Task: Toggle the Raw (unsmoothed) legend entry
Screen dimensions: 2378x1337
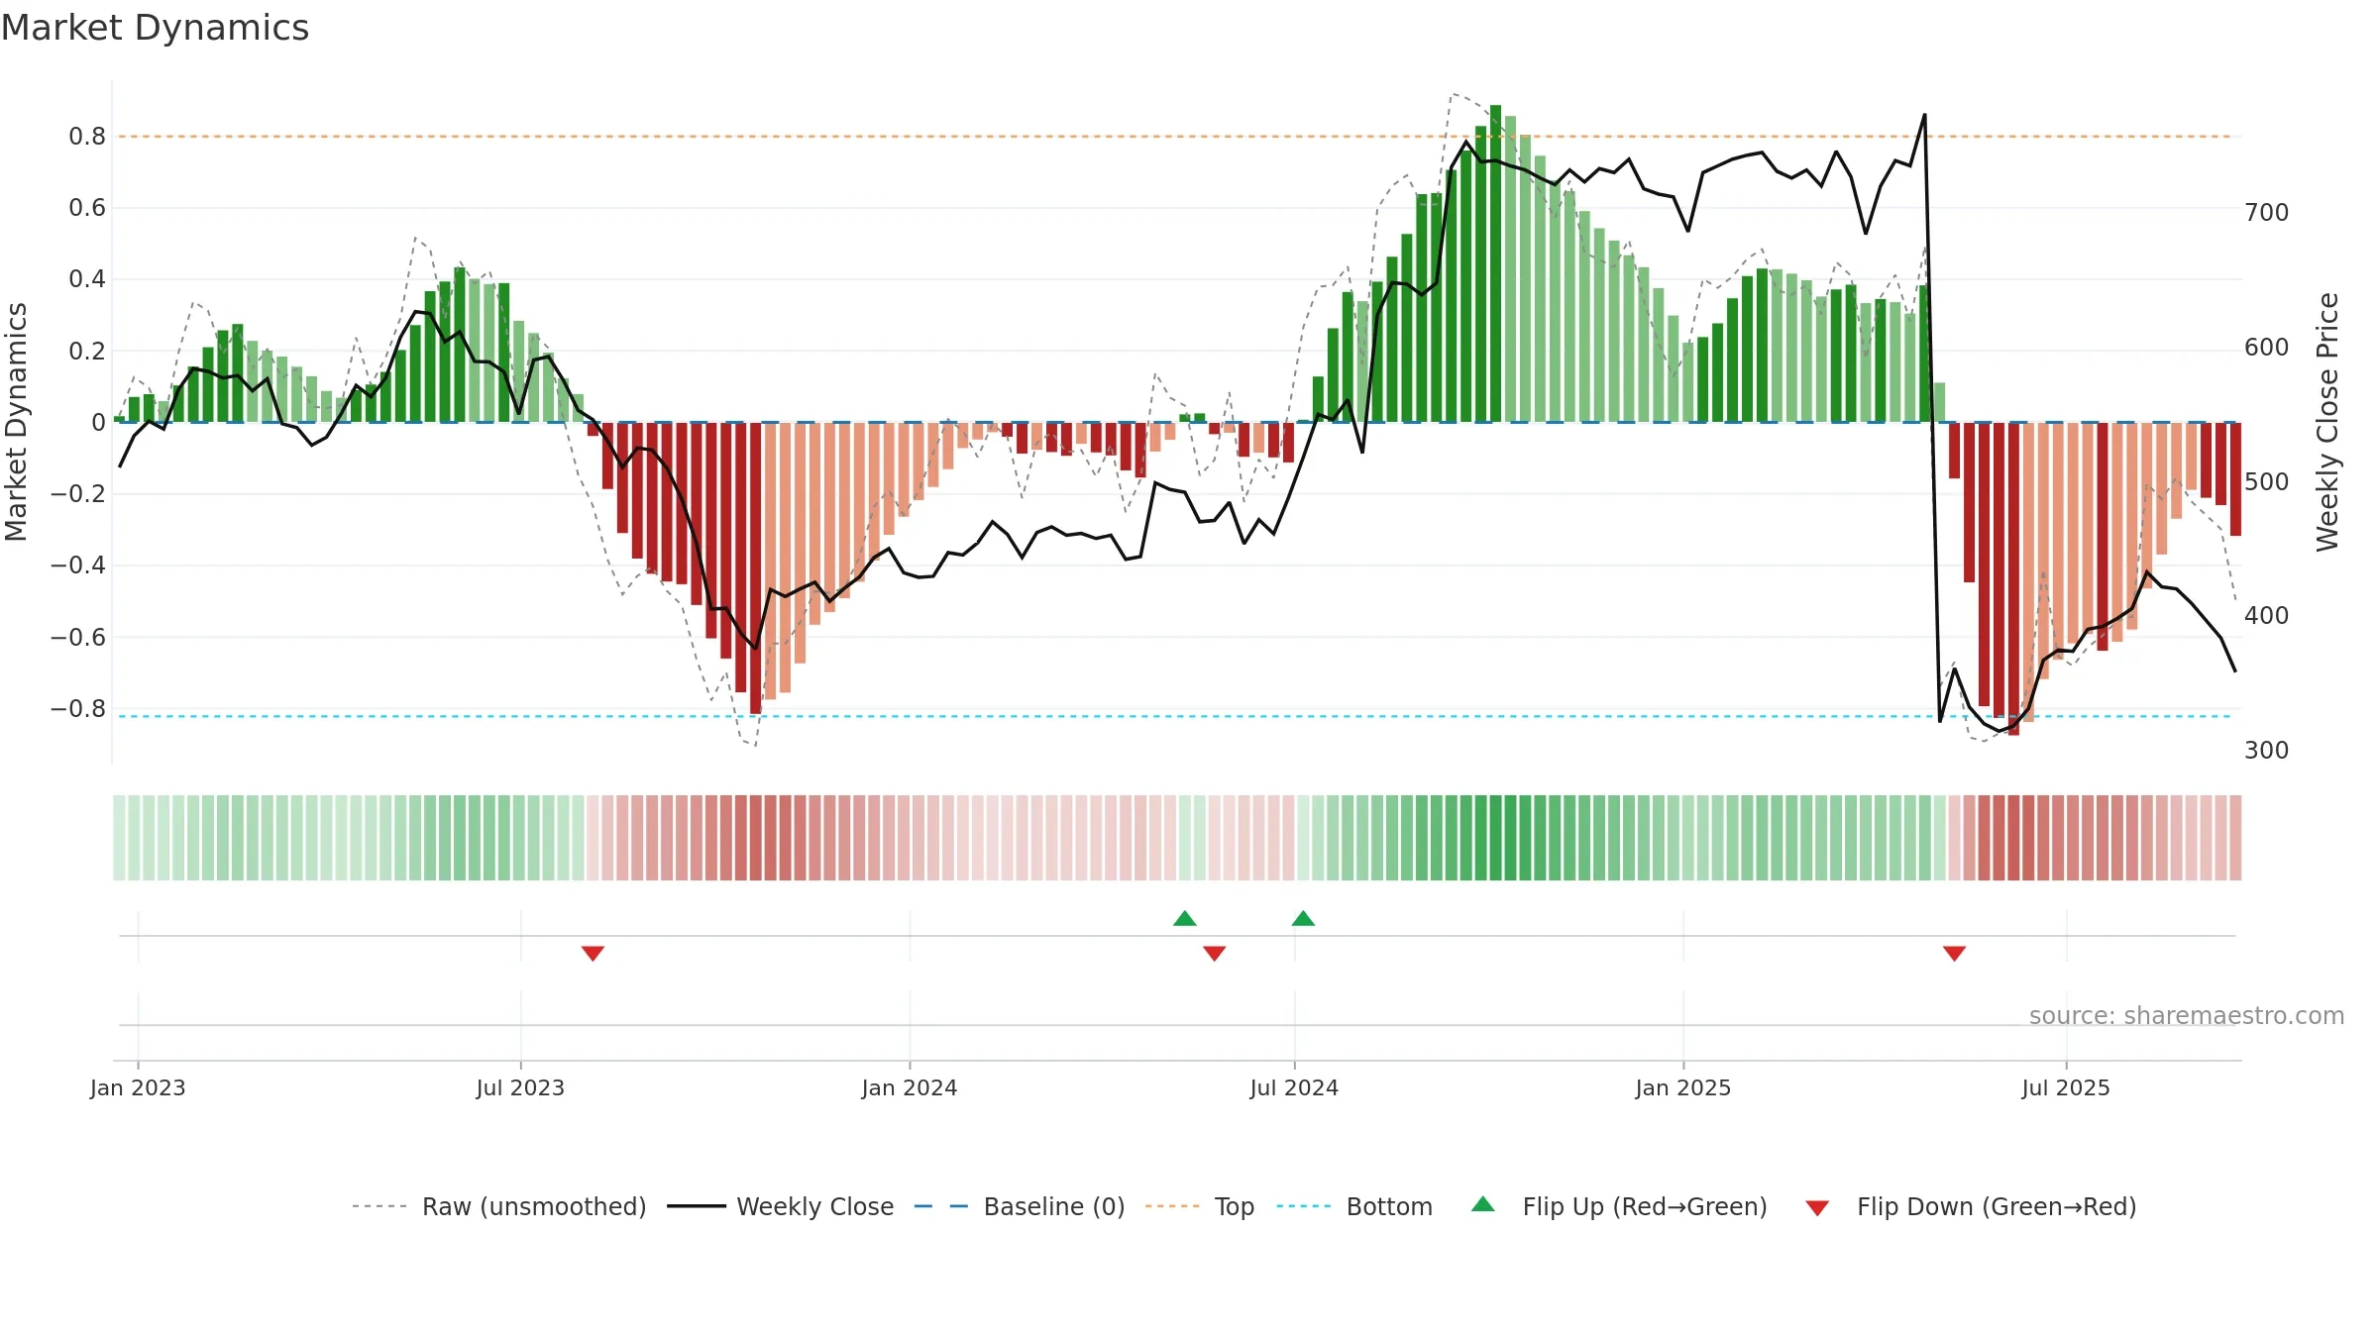Action: click(499, 1206)
